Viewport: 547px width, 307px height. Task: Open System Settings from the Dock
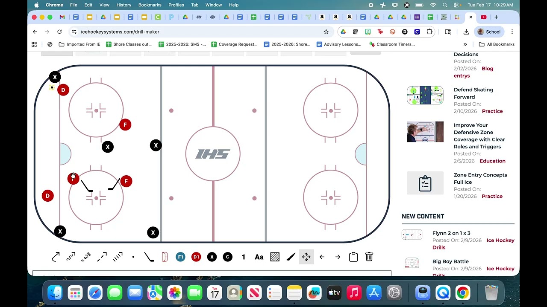coord(394,293)
